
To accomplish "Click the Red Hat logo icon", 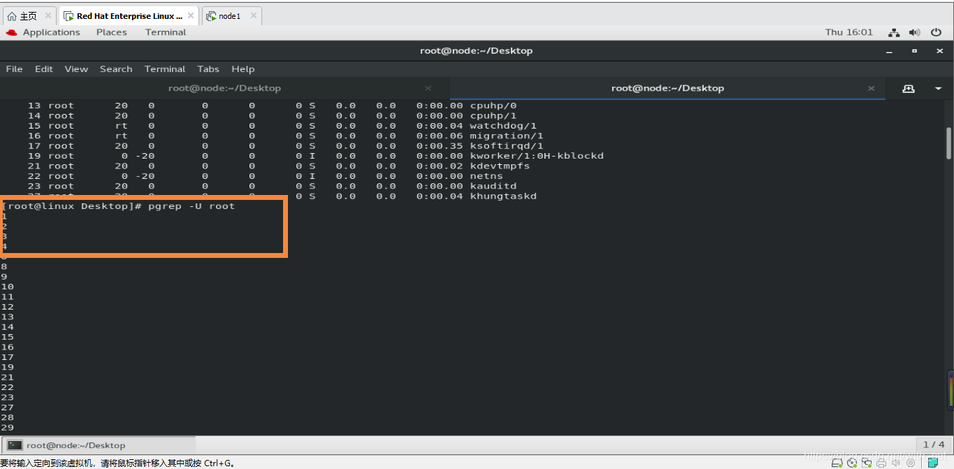I will pos(12,32).
